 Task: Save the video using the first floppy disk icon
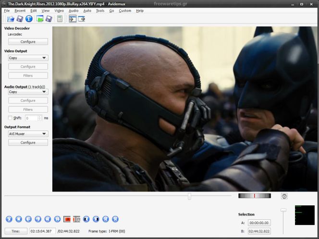point(20,19)
